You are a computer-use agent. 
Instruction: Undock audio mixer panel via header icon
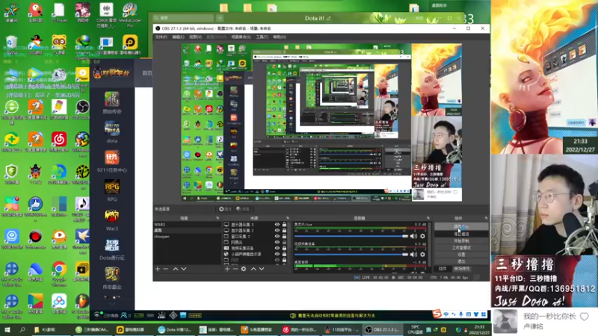tap(428, 218)
